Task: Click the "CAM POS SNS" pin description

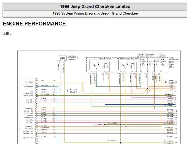Action: [x=28, y=118]
